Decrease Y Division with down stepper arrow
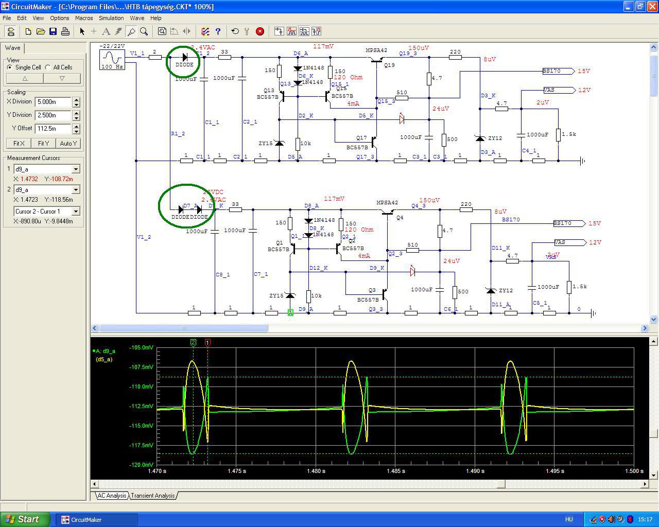The height and width of the screenshot is (527, 659). click(76, 118)
